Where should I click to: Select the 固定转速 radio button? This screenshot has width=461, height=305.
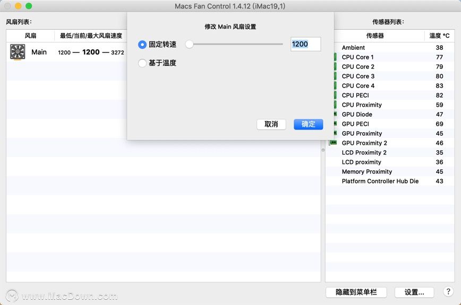(142, 45)
